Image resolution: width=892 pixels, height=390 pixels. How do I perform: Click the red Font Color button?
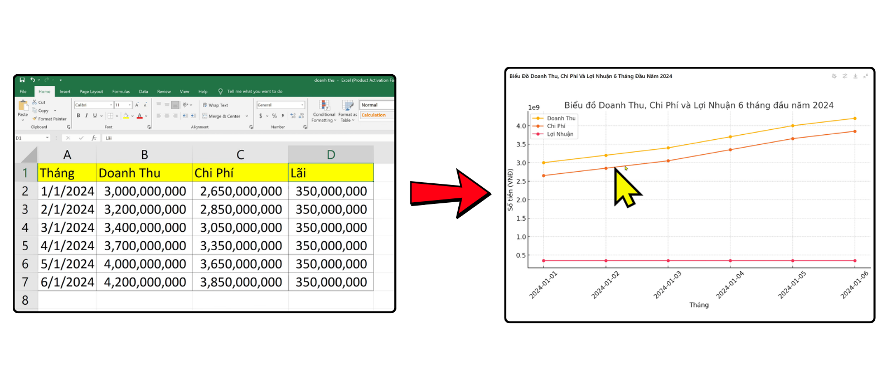coord(139,116)
